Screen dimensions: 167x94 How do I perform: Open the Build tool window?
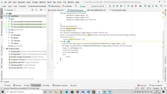click(x=27, y=85)
